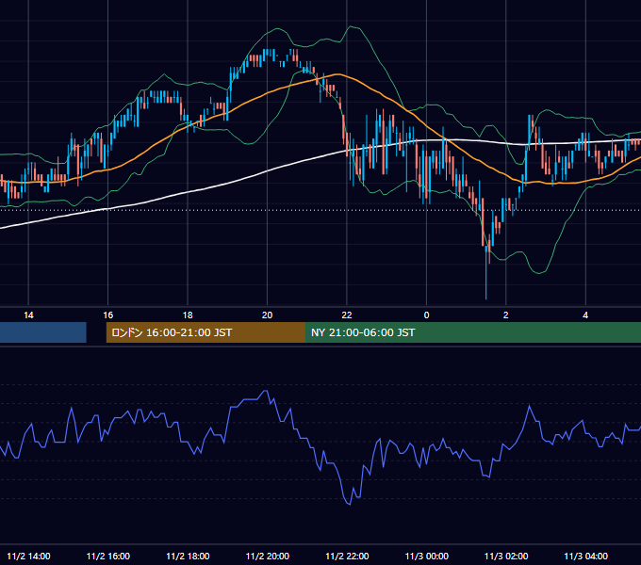Viewport: 641px width, 565px height.
Task: Click the '11/2 18:00' date label
Action: [x=188, y=556]
